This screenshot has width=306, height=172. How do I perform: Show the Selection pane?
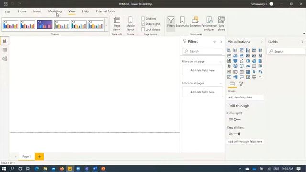pyautogui.click(x=195, y=22)
